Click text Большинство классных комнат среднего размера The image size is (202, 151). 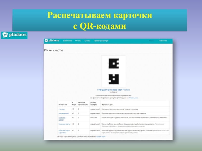click(x=120, y=109)
